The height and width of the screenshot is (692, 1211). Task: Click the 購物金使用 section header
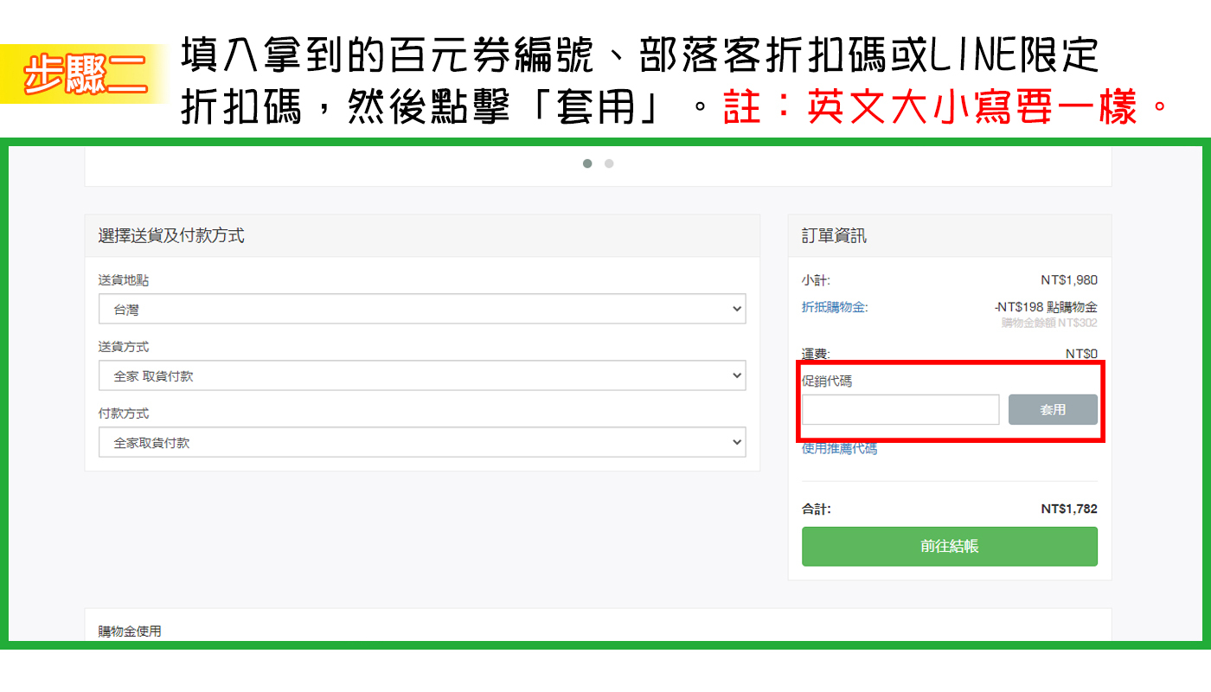(130, 631)
